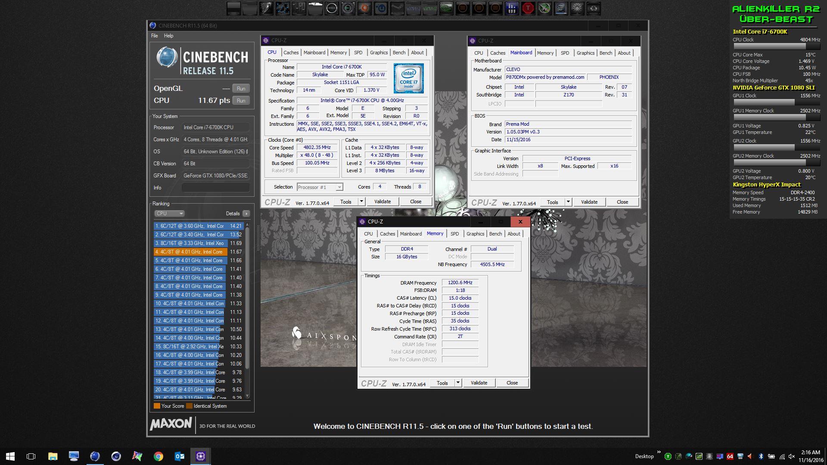The height and width of the screenshot is (465, 827).
Task: Click Validate in the CPU-Z Memory window
Action: click(479, 383)
